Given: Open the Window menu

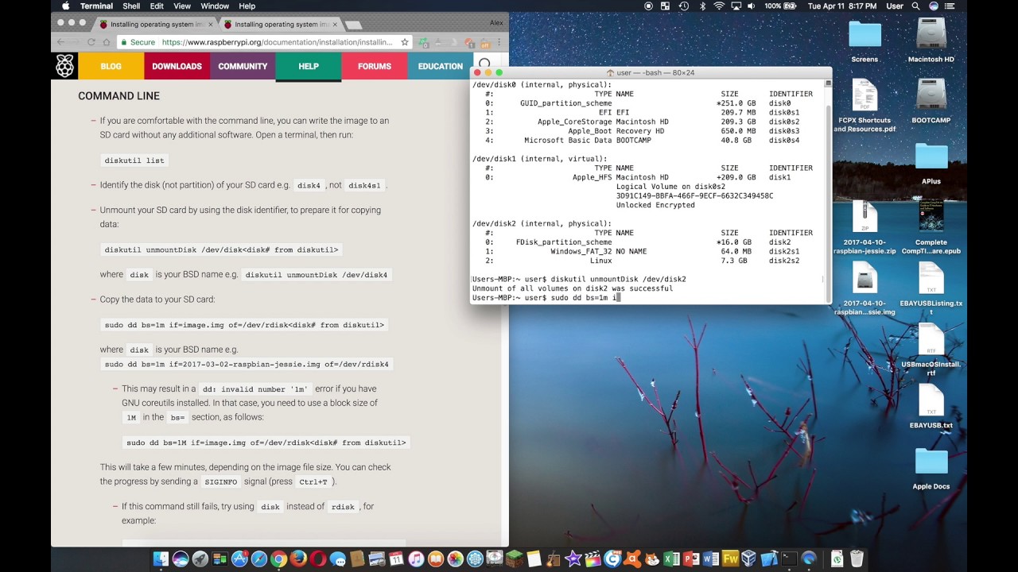Looking at the screenshot, I should [x=215, y=6].
